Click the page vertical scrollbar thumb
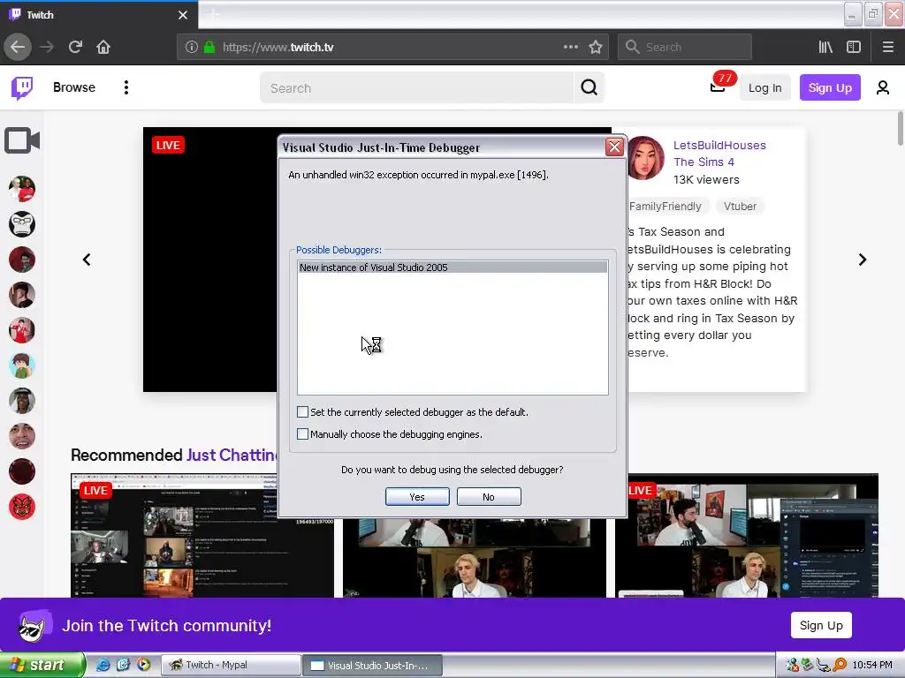Screen dimensions: 905x678 [x=900, y=129]
